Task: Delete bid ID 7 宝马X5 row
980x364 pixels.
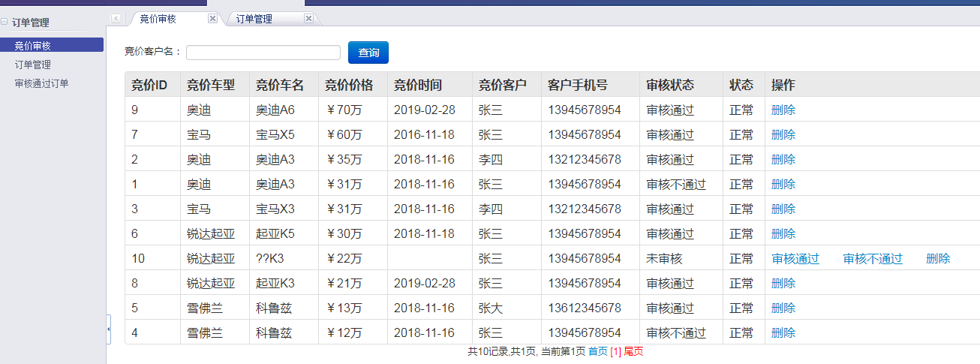Action: coord(783,135)
